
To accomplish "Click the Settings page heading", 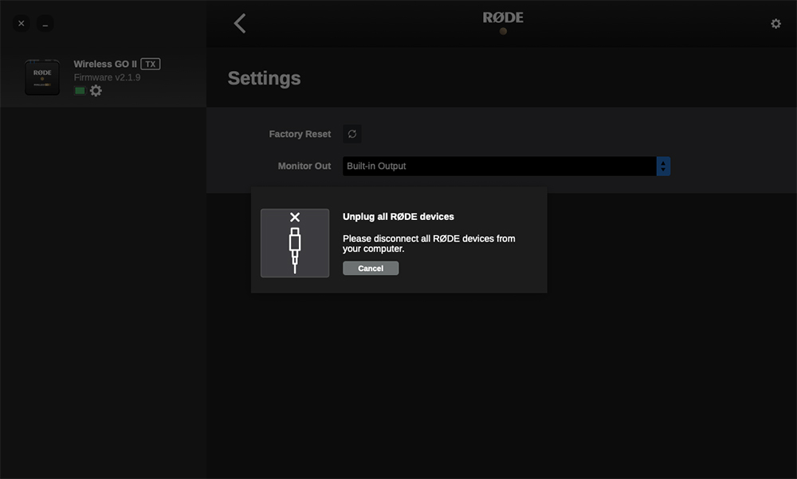I will pyautogui.click(x=264, y=78).
